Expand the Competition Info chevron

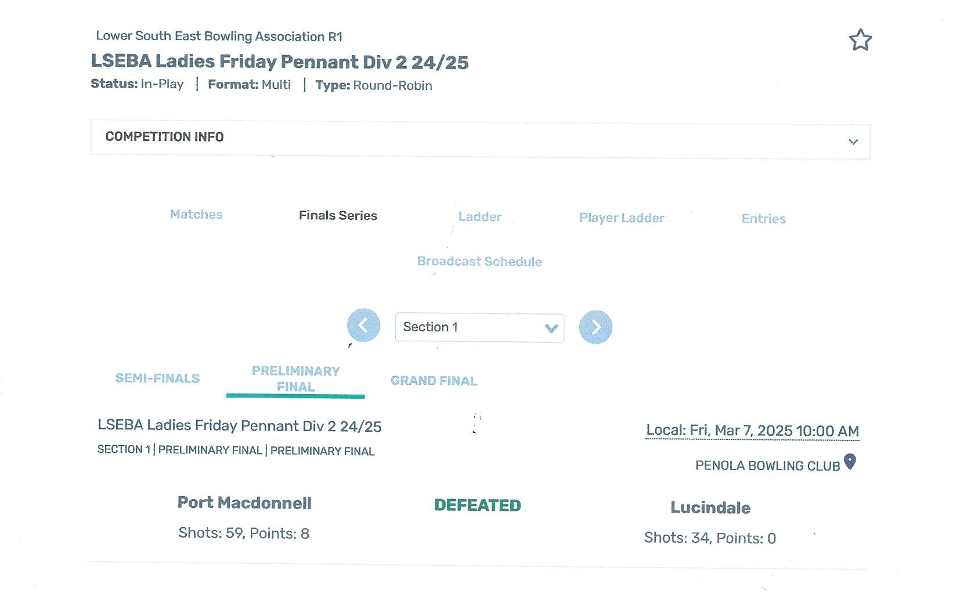(853, 142)
